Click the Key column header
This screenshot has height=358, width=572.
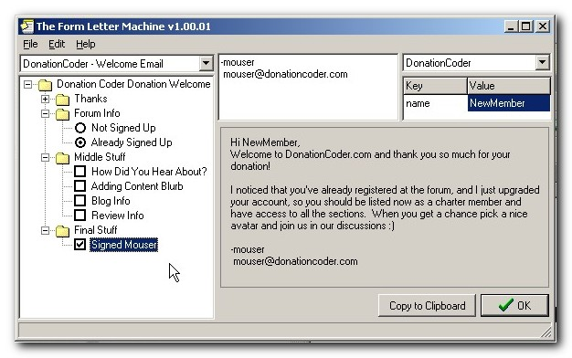click(435, 86)
